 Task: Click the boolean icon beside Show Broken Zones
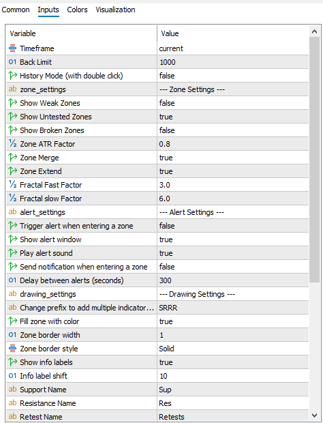point(13,130)
